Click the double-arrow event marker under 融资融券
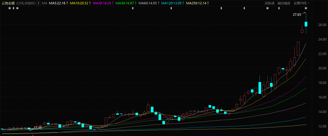328x136 pixels. point(279,8)
